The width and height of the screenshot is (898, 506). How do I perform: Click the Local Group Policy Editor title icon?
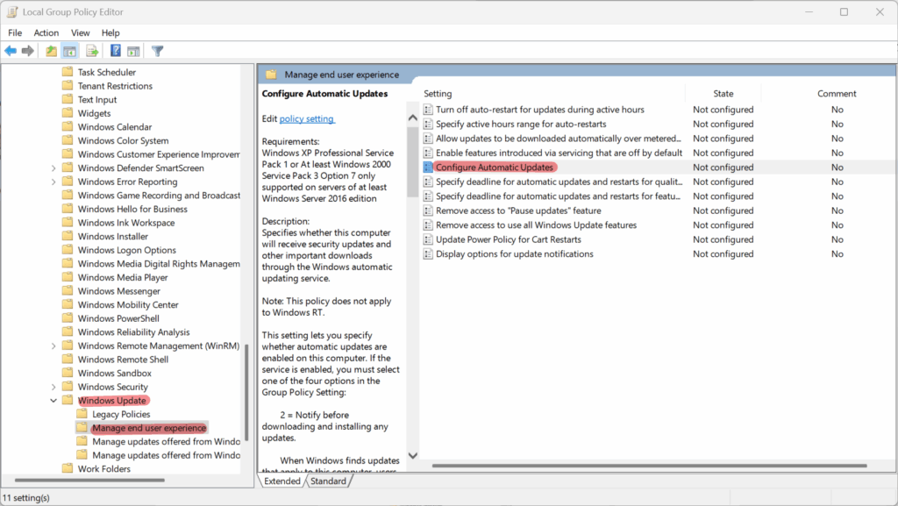12,11
